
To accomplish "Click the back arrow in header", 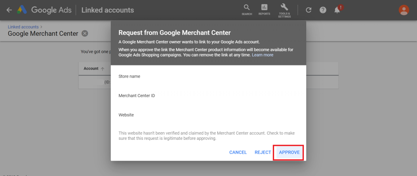I will pos(9,10).
